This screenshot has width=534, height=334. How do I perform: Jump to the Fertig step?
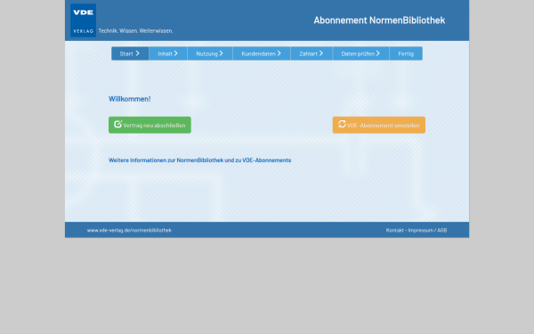tap(406, 53)
